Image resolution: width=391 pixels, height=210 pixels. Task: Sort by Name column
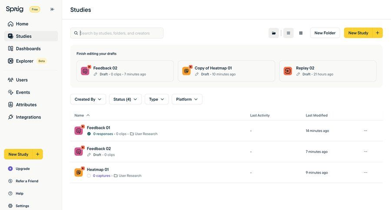(x=82, y=115)
